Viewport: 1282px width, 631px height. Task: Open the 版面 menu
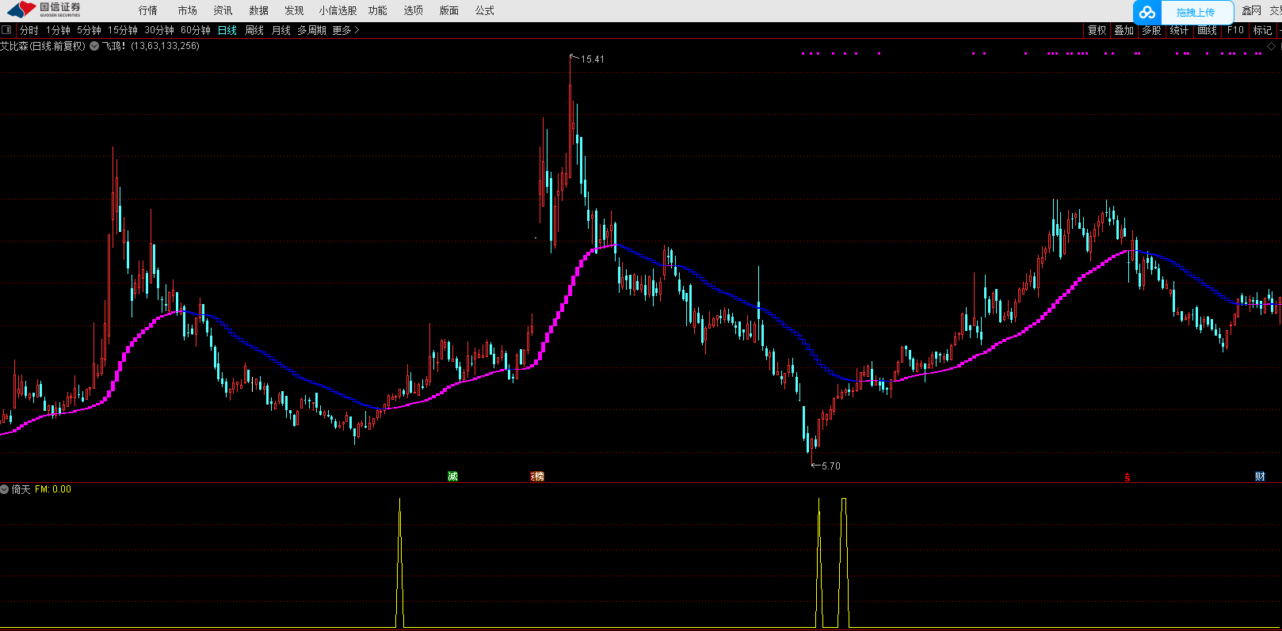449,10
